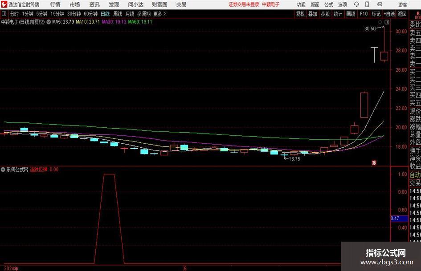
Task: Click the 多股 multi-stock button
Action: tap(325, 14)
